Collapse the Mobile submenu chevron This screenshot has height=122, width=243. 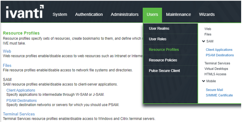click(x=204, y=81)
